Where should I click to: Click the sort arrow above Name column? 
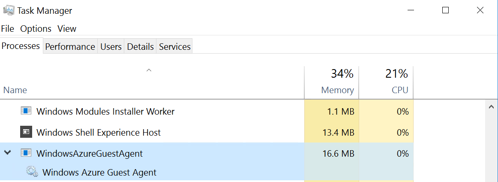tap(149, 70)
